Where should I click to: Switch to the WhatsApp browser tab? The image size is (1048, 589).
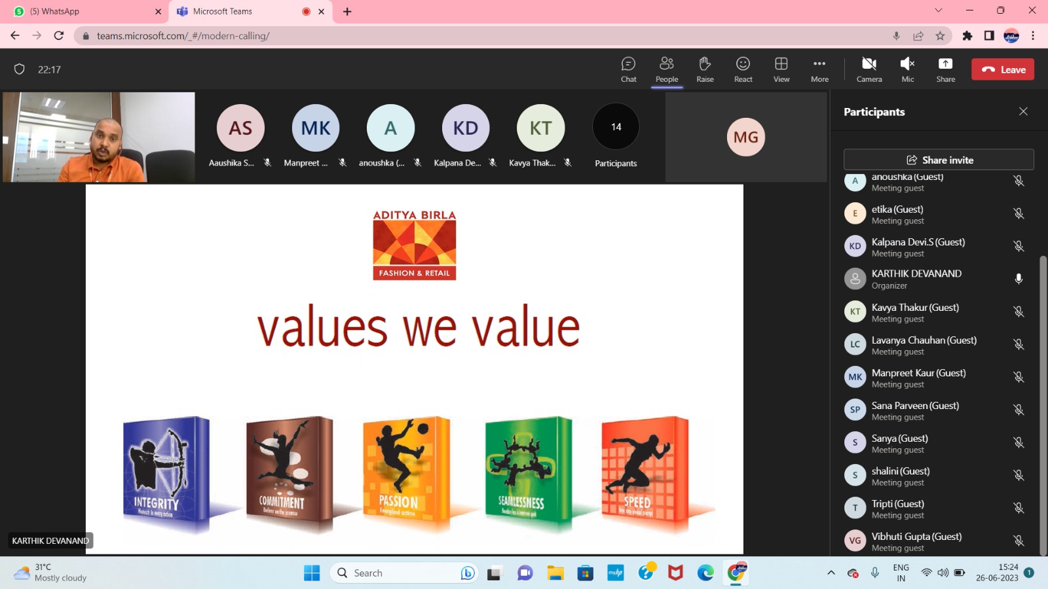coord(85,12)
